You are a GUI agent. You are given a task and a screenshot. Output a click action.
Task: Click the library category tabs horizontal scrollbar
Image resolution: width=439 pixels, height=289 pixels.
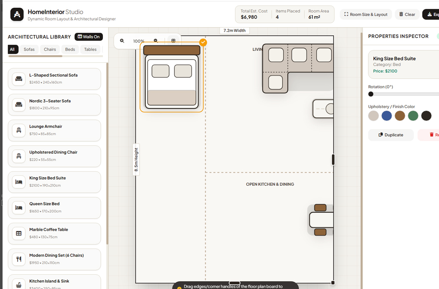pos(35,56)
